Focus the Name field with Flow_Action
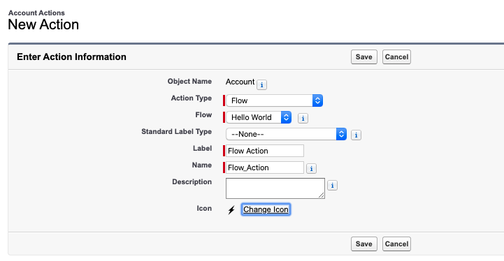The height and width of the screenshot is (261, 504). point(265,167)
